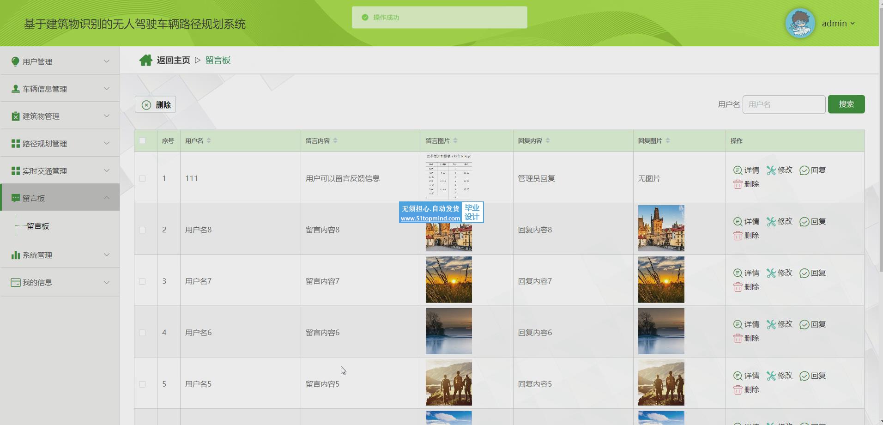Viewport: 883px width, 425px height.
Task: Check the checkbox for 用户名6 row
Action: pyautogui.click(x=142, y=333)
